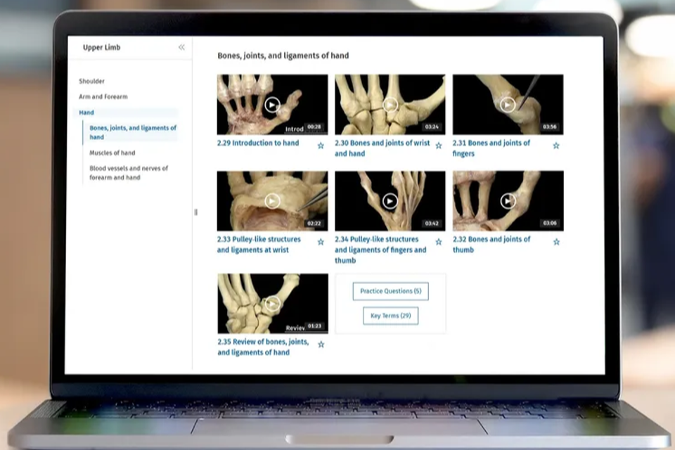Viewport: 675px width, 450px height.
Task: Play the 2.29 Introduction to hand video
Action: tap(272, 105)
